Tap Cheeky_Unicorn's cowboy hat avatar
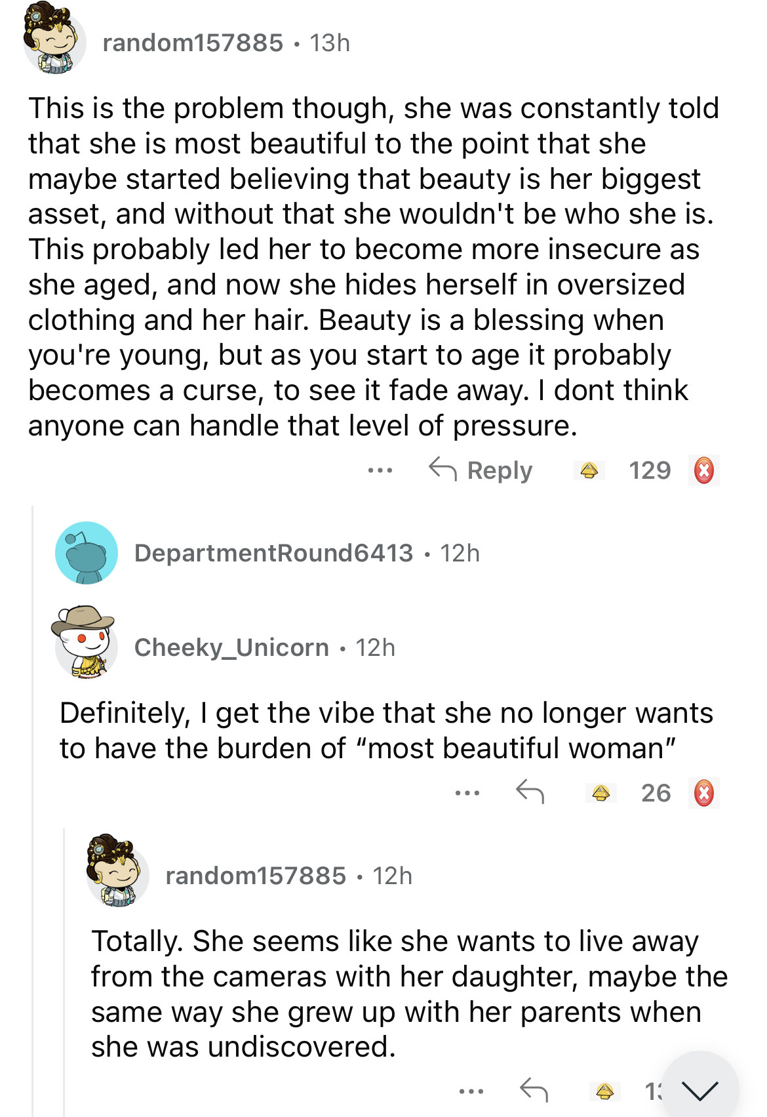 [85, 641]
